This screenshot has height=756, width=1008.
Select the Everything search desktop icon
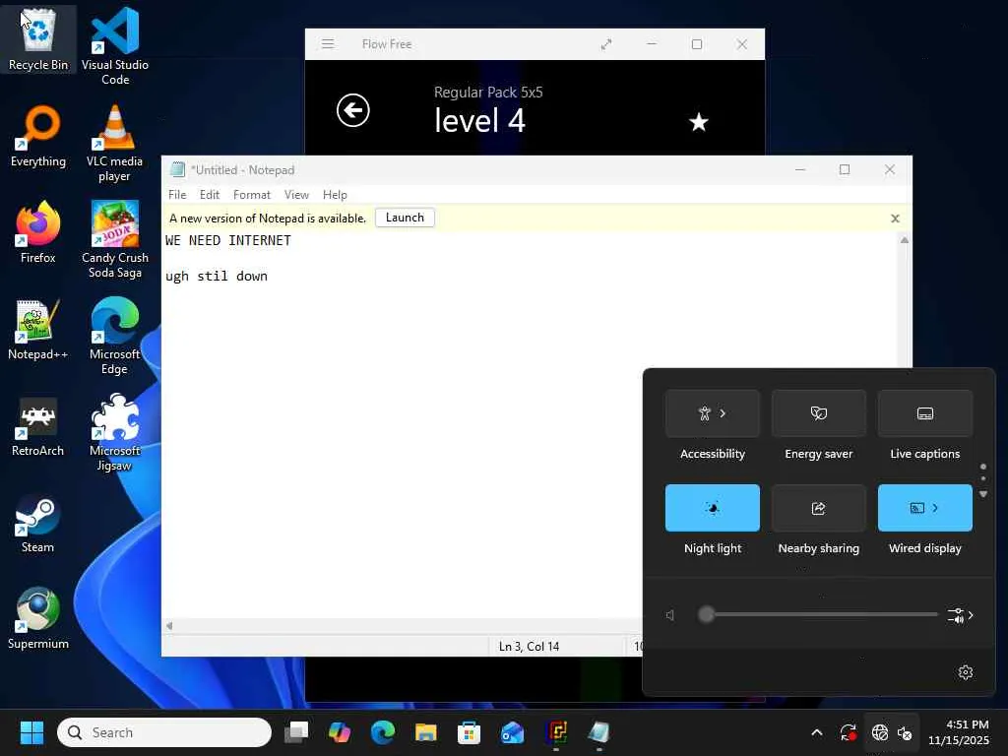point(38,136)
